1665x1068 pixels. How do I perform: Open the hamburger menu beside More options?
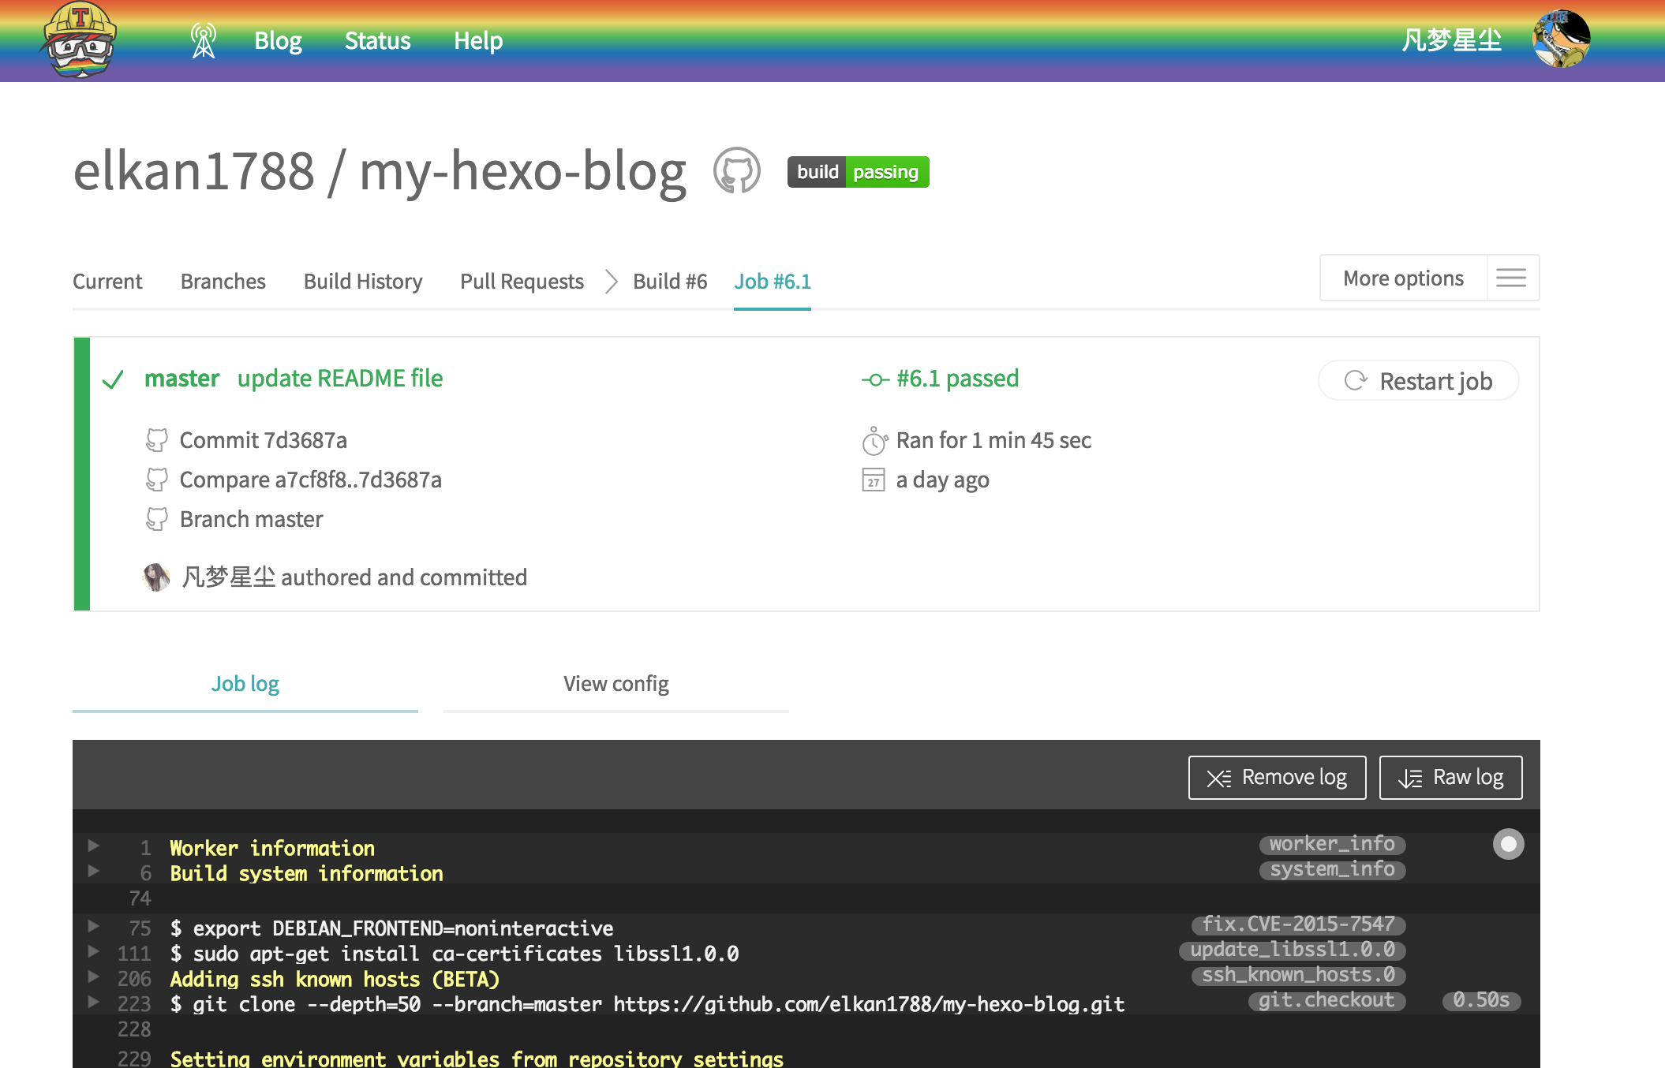(1511, 278)
